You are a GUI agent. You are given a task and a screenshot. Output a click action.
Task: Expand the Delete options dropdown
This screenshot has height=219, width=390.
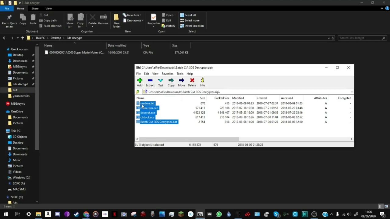pos(92,26)
